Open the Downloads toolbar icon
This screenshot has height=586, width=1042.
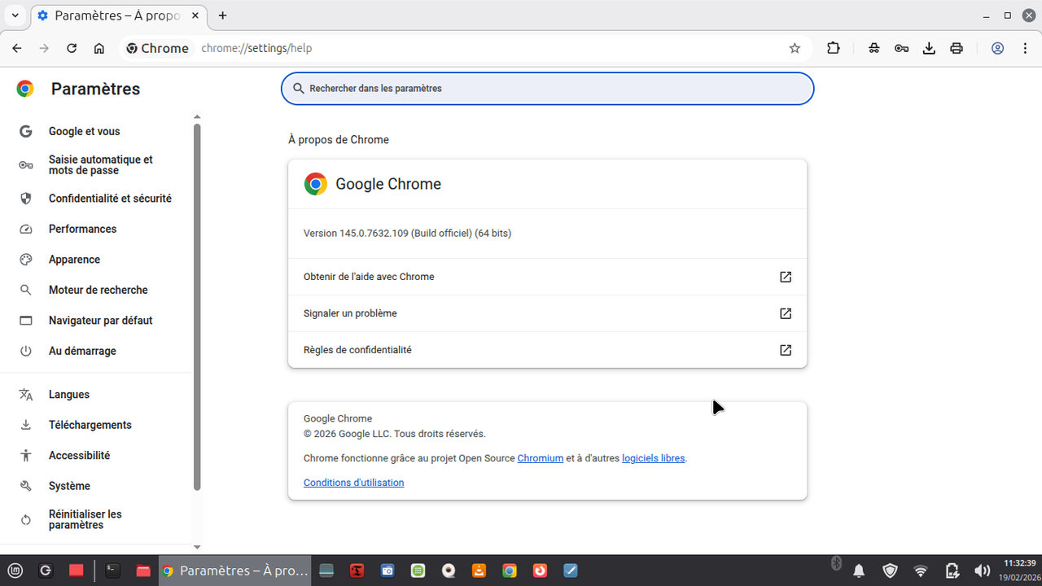929,48
